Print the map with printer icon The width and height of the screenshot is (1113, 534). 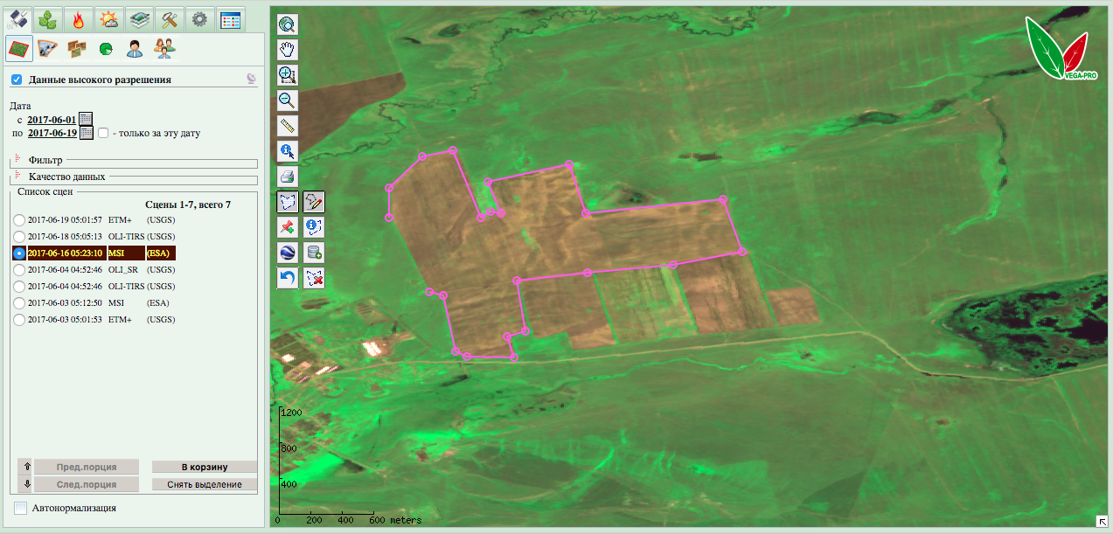click(287, 177)
